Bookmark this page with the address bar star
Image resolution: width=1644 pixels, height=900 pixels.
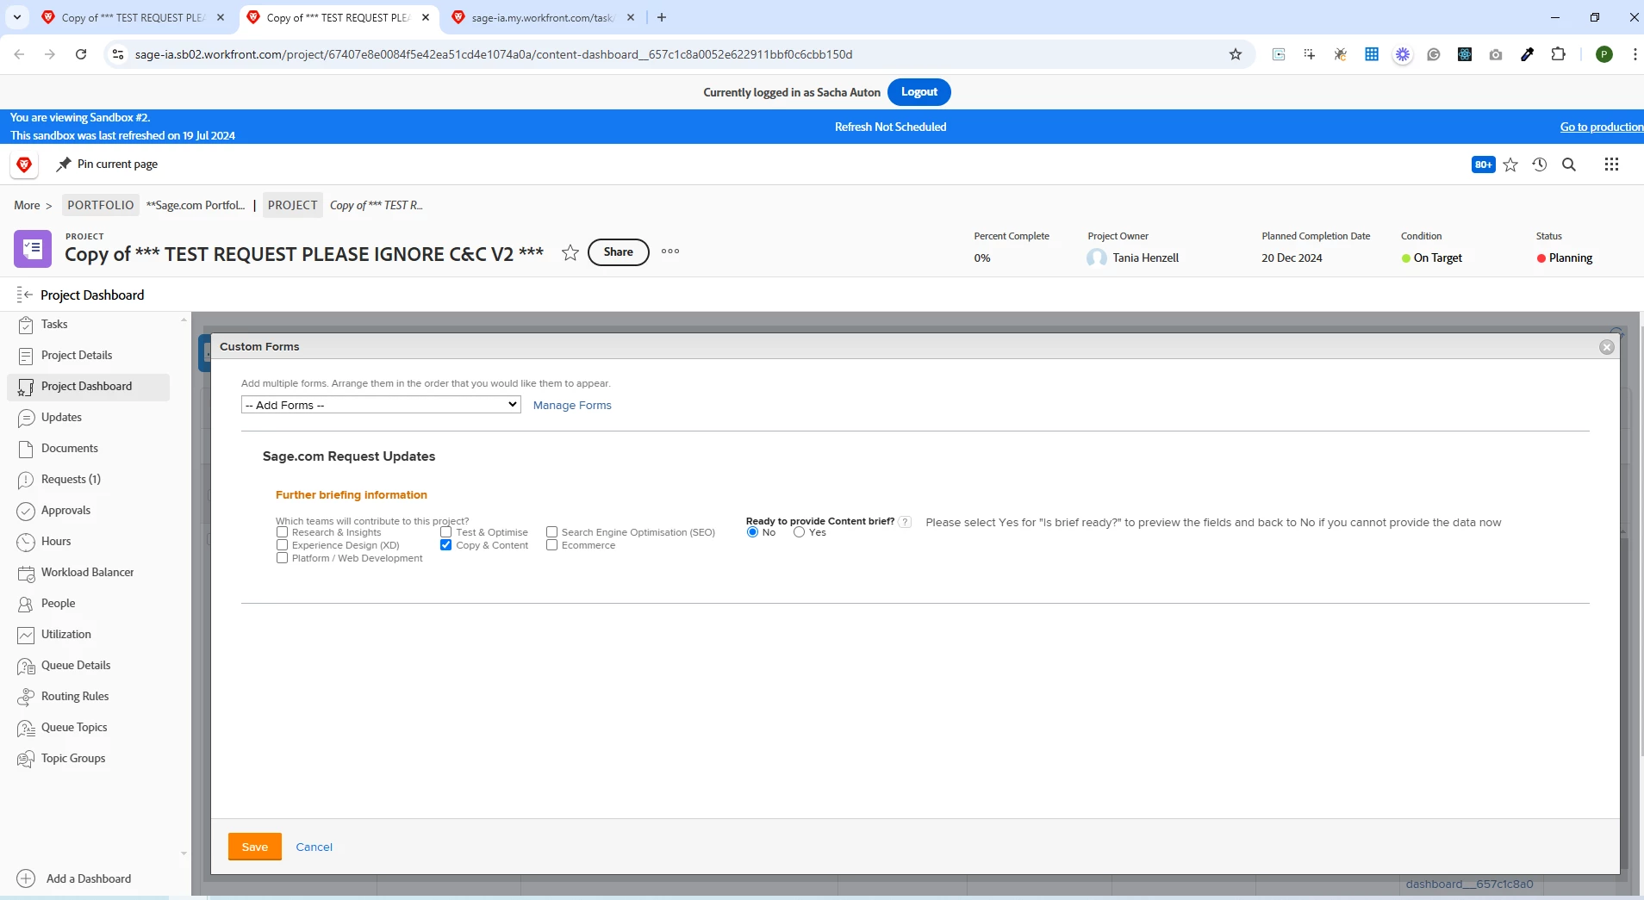(1236, 54)
